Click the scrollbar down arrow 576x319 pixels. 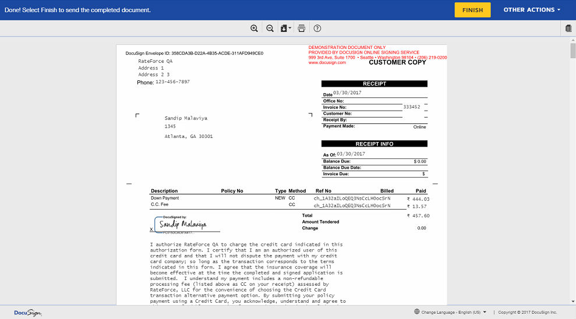[x=573, y=302]
